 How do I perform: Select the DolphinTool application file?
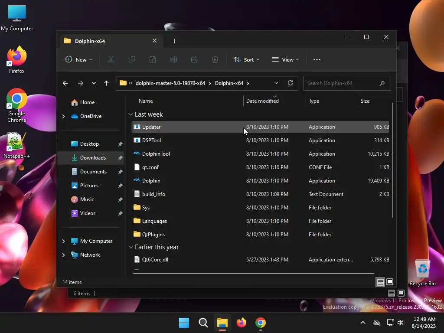(260, 154)
